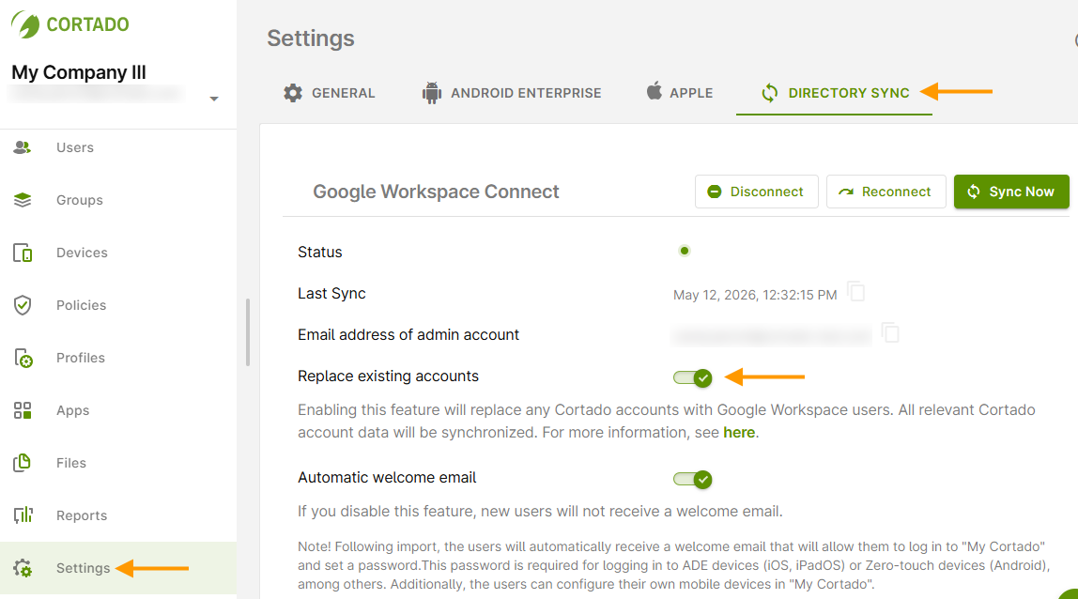This screenshot has width=1078, height=599.
Task: Open the 'here' information link
Action: tap(739, 433)
